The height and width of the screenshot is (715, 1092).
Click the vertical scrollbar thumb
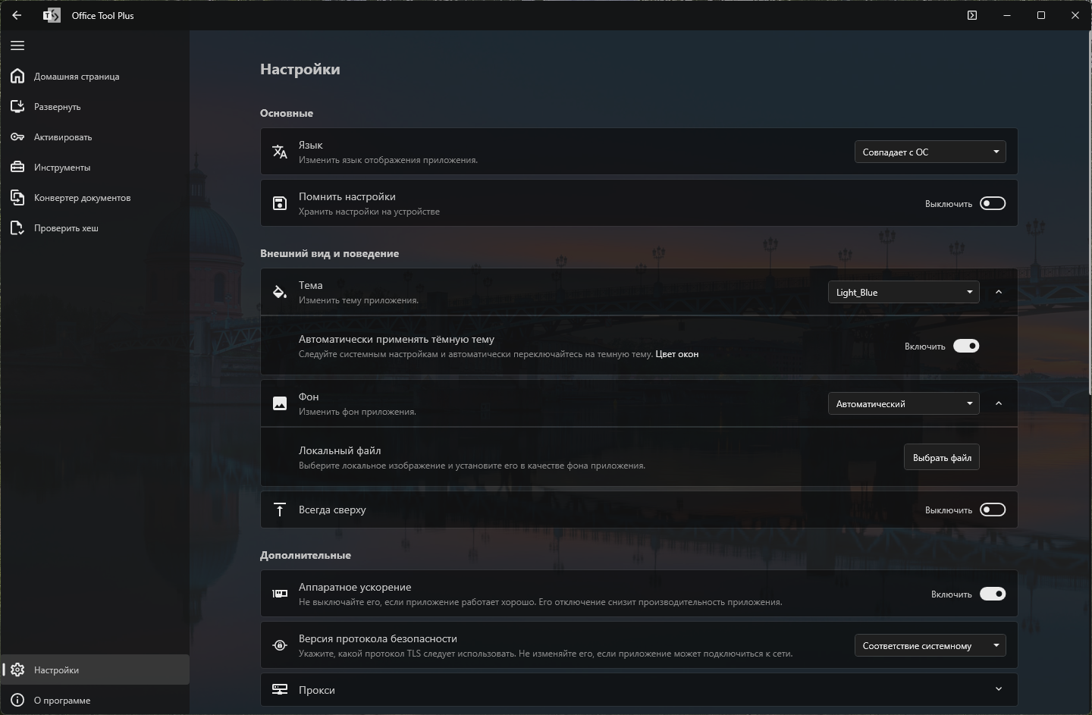click(x=1089, y=214)
